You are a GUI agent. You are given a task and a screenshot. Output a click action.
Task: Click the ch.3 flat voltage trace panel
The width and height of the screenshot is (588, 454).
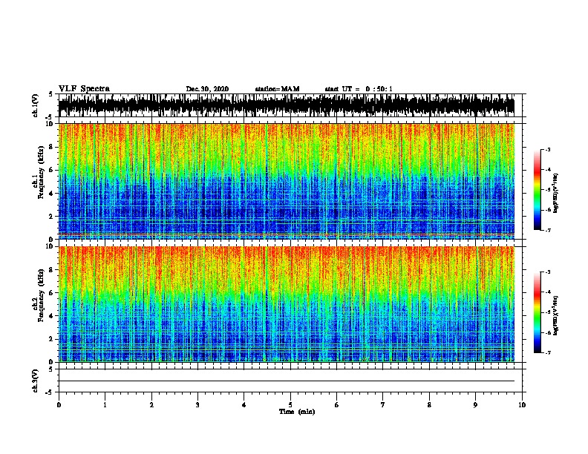(x=290, y=381)
